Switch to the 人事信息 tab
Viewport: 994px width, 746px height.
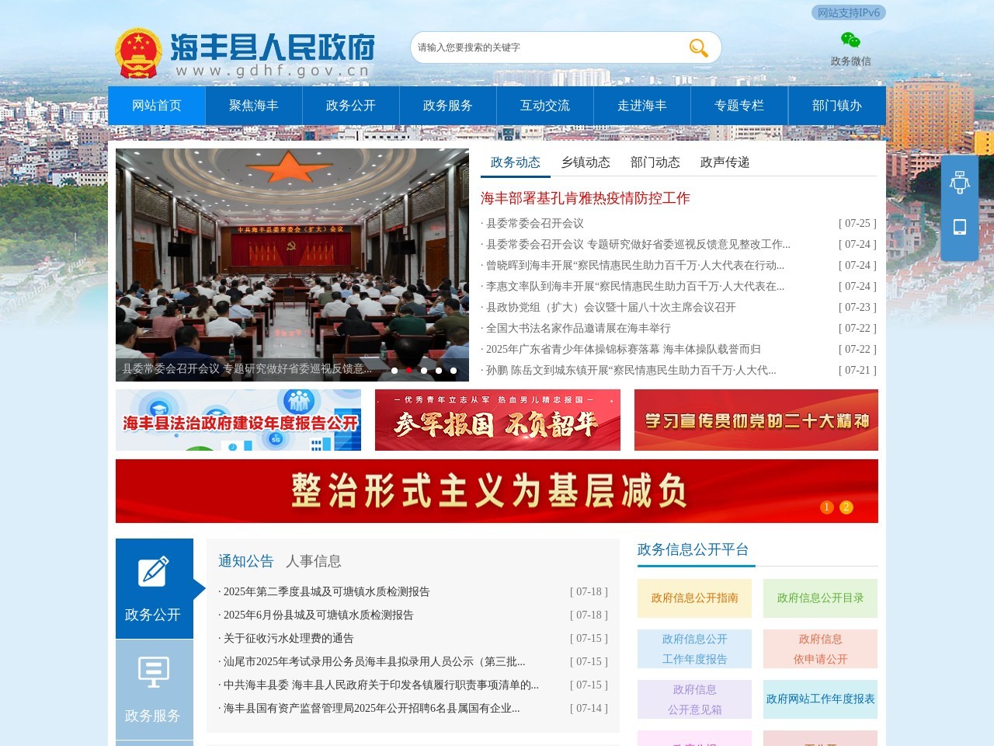pyautogui.click(x=314, y=561)
